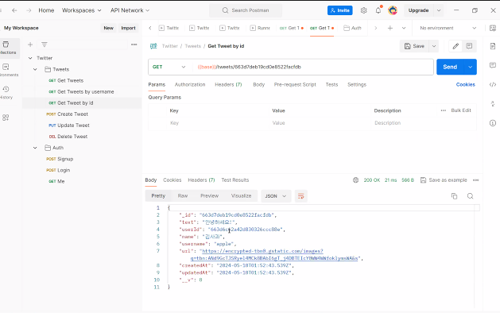The width and height of the screenshot is (500, 313).
Task: Open the Cookies link
Action: click(x=465, y=84)
